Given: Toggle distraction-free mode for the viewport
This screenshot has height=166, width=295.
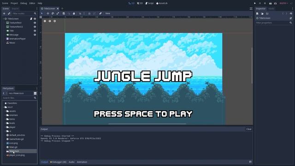Looking at the screenshot, I should pyautogui.click(x=251, y=9).
